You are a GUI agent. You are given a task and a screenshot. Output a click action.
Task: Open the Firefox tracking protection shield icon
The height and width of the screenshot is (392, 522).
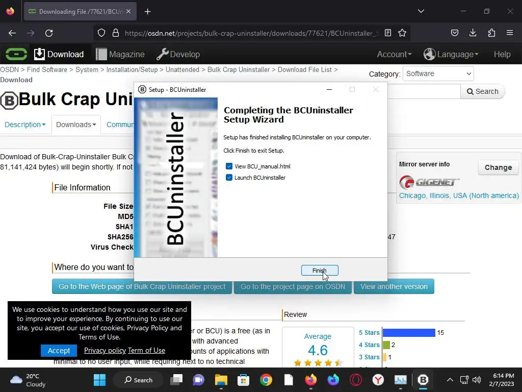(x=101, y=33)
